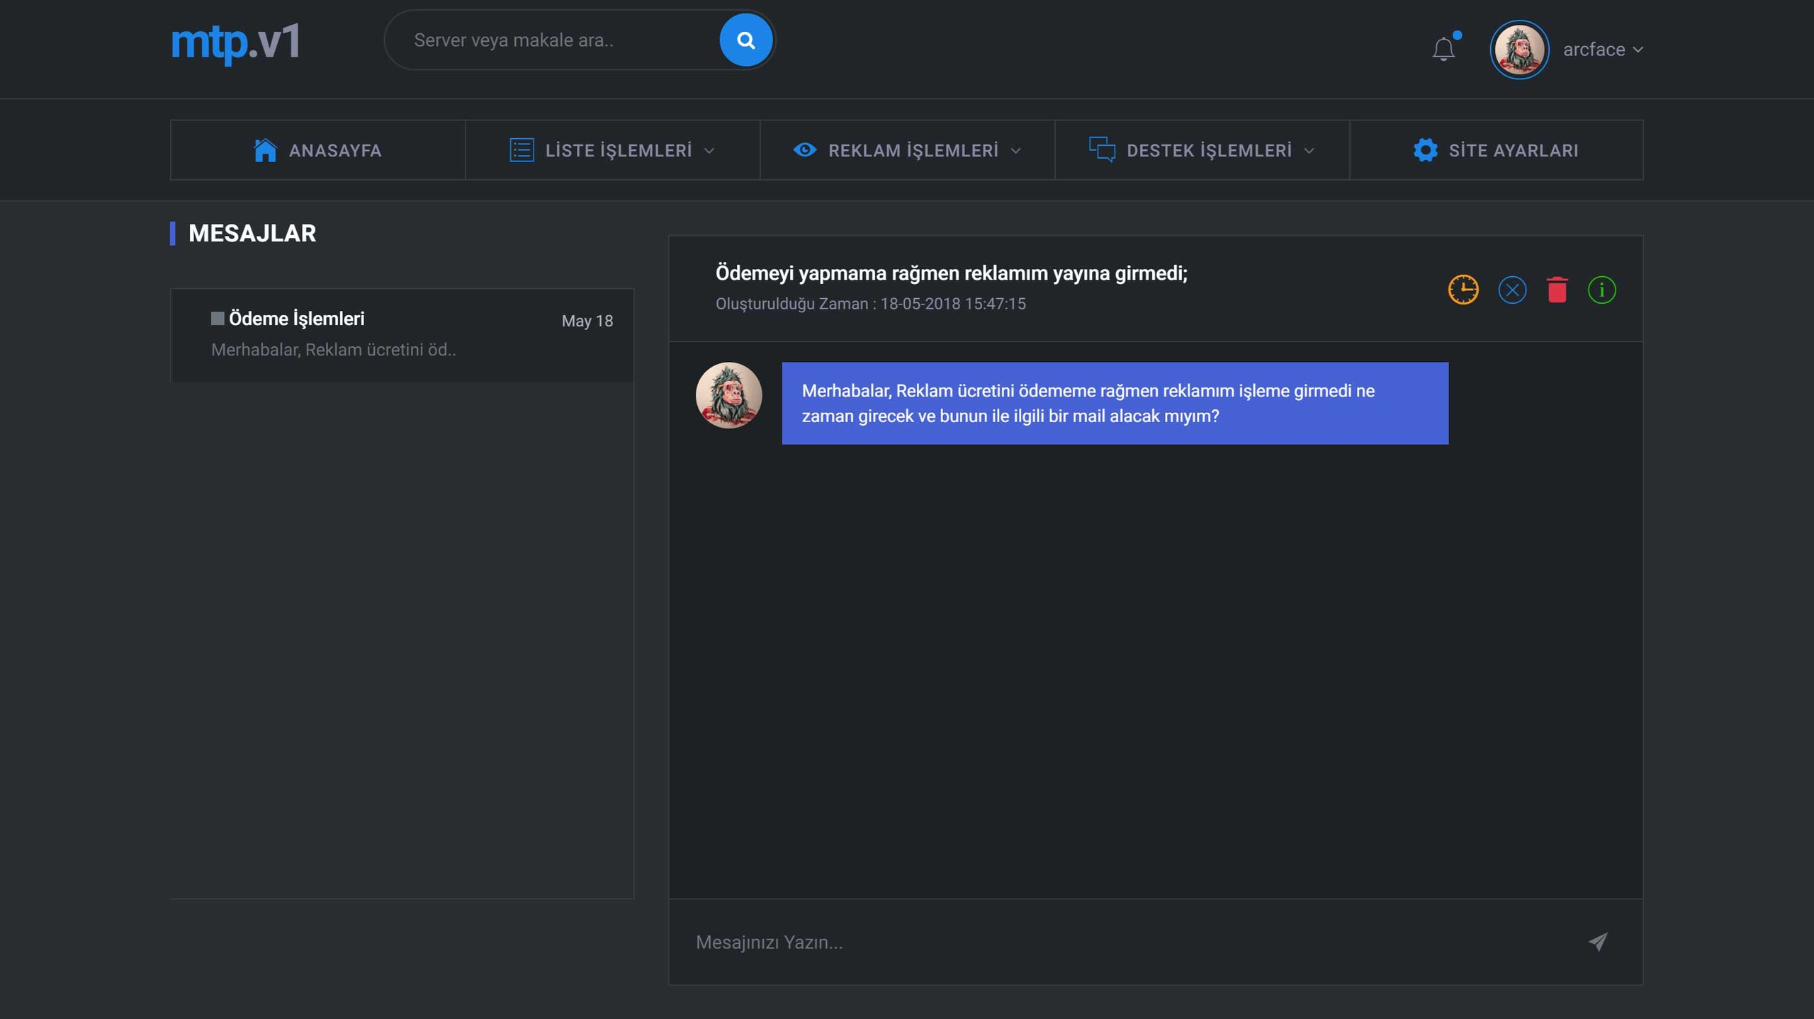The width and height of the screenshot is (1814, 1019).
Task: Click the orange clock pending icon
Action: click(x=1463, y=290)
